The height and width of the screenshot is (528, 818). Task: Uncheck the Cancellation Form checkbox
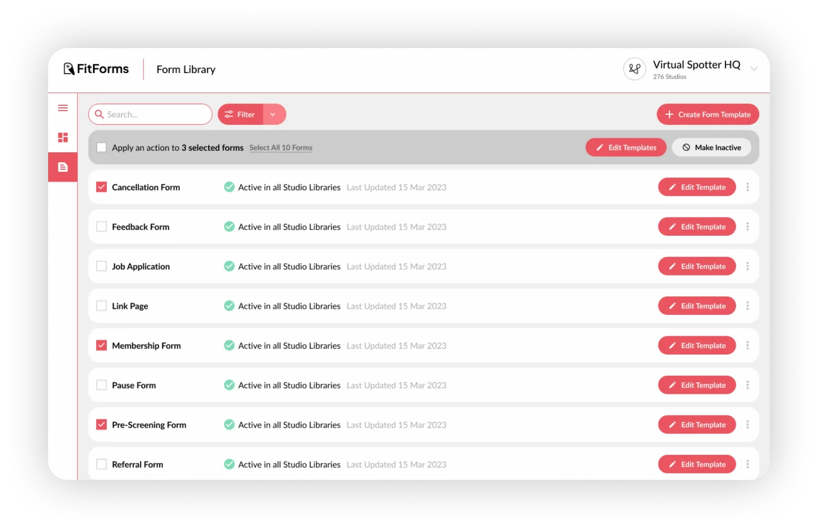click(x=102, y=187)
